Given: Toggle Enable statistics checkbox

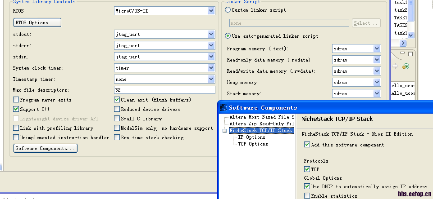Looking at the screenshot, I should pos(307,196).
